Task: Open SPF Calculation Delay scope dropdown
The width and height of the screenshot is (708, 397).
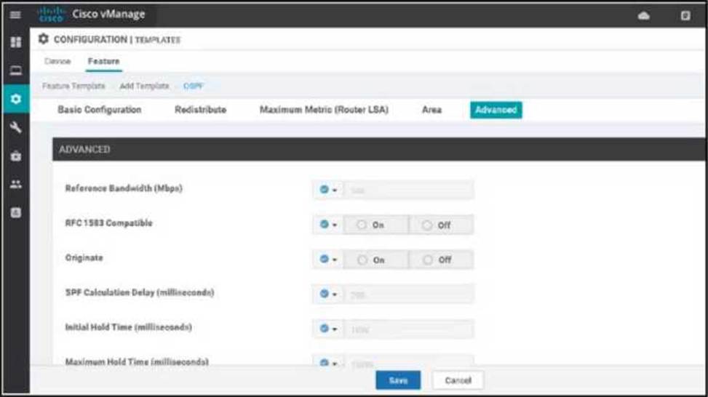Action: click(328, 294)
